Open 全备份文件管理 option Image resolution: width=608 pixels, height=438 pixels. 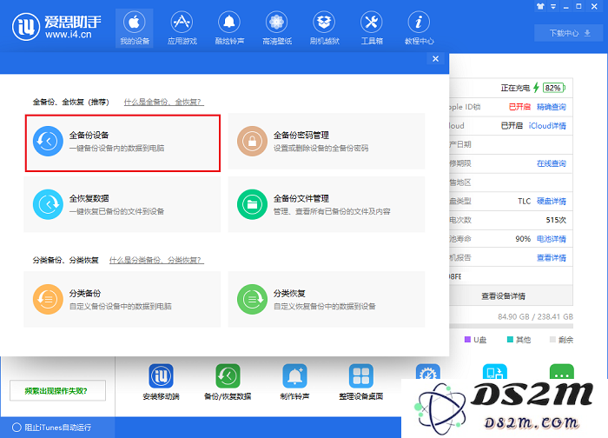pyautogui.click(x=326, y=204)
